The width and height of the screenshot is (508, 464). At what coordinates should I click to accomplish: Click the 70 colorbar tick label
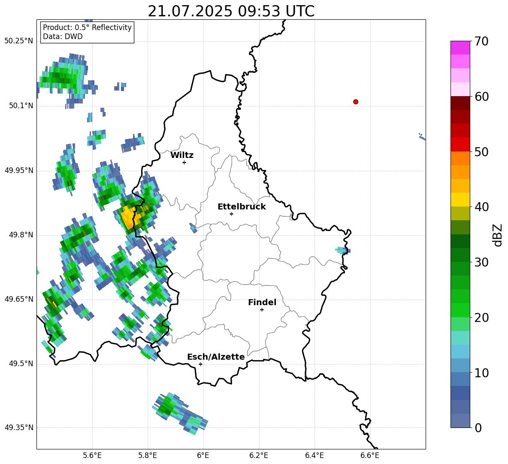481,42
